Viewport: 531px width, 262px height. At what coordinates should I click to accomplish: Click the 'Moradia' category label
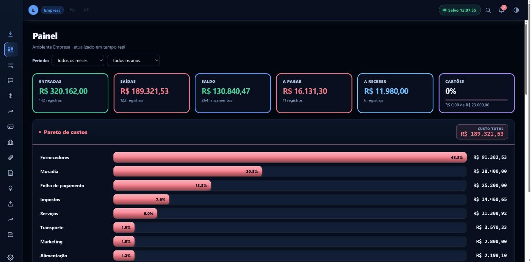pos(49,171)
